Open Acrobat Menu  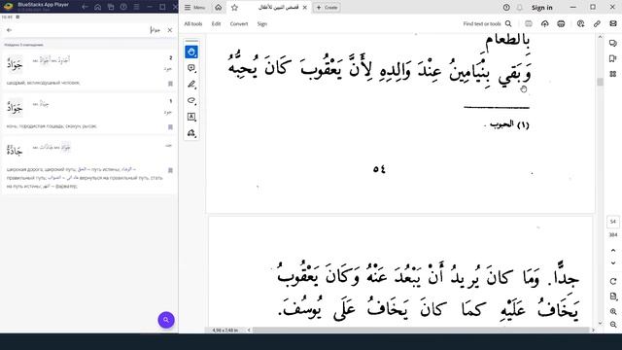coord(194,8)
